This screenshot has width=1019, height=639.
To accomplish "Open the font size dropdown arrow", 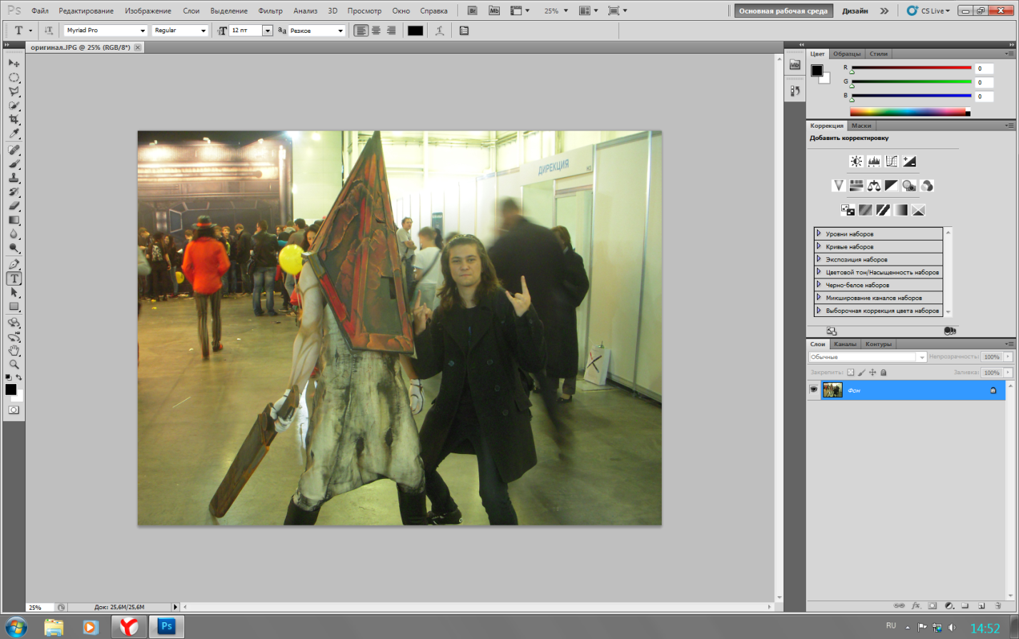I will pos(267,31).
